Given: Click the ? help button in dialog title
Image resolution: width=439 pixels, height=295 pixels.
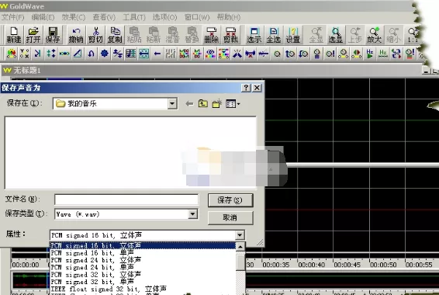Looking at the screenshot, I should click(246, 88).
